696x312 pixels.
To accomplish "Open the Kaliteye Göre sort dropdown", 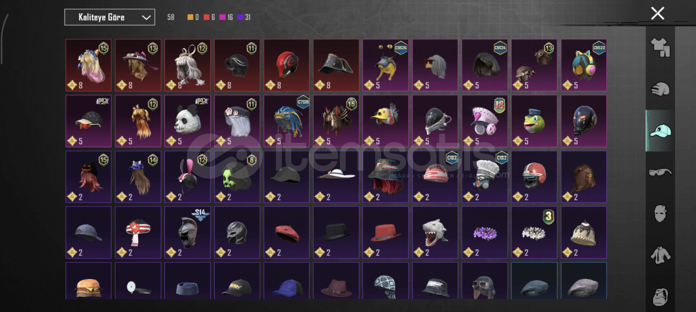I will pos(109,17).
